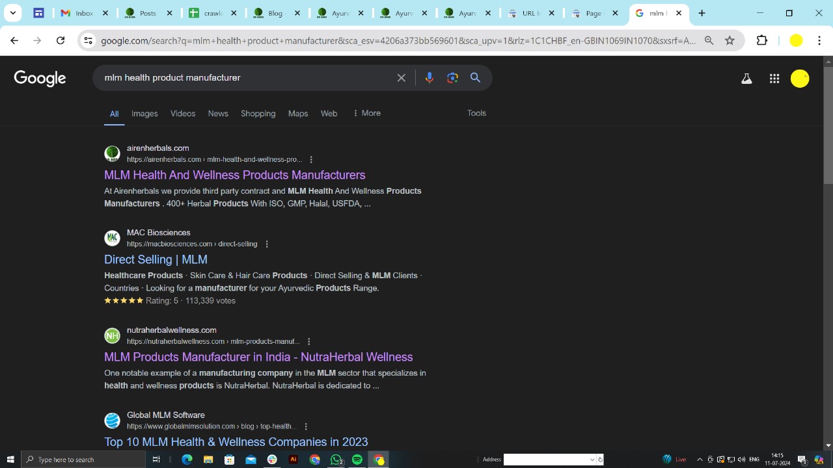Image resolution: width=833 pixels, height=468 pixels.
Task: Switch to the Videos tab
Action: click(183, 113)
